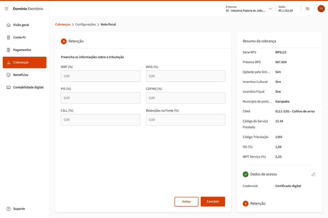Focus the IRRF (%) input field
328x218 pixels.
[100, 76]
